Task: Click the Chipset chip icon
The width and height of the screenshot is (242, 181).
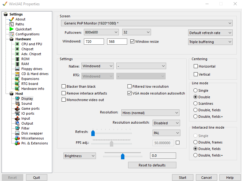Action: 17,49
